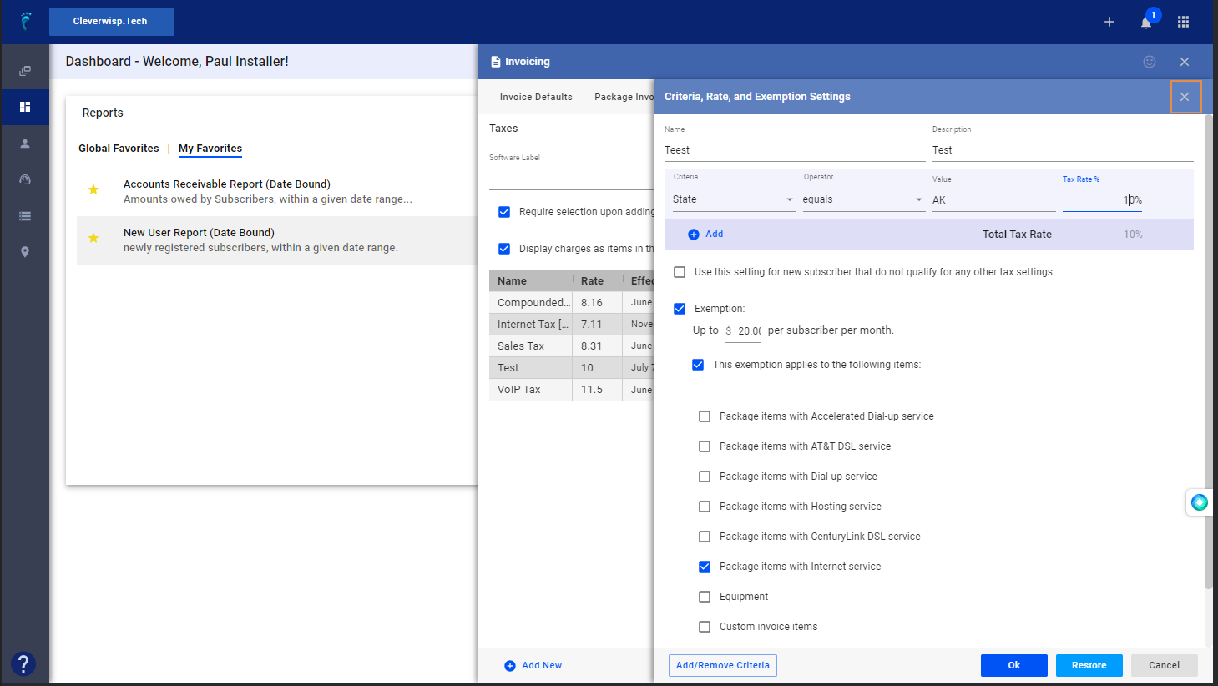Select the Compounded tax row
This screenshot has width=1218, height=686.
571,302
